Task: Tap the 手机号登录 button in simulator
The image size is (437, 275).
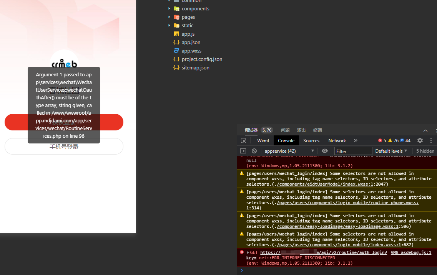Action: pyautogui.click(x=64, y=147)
